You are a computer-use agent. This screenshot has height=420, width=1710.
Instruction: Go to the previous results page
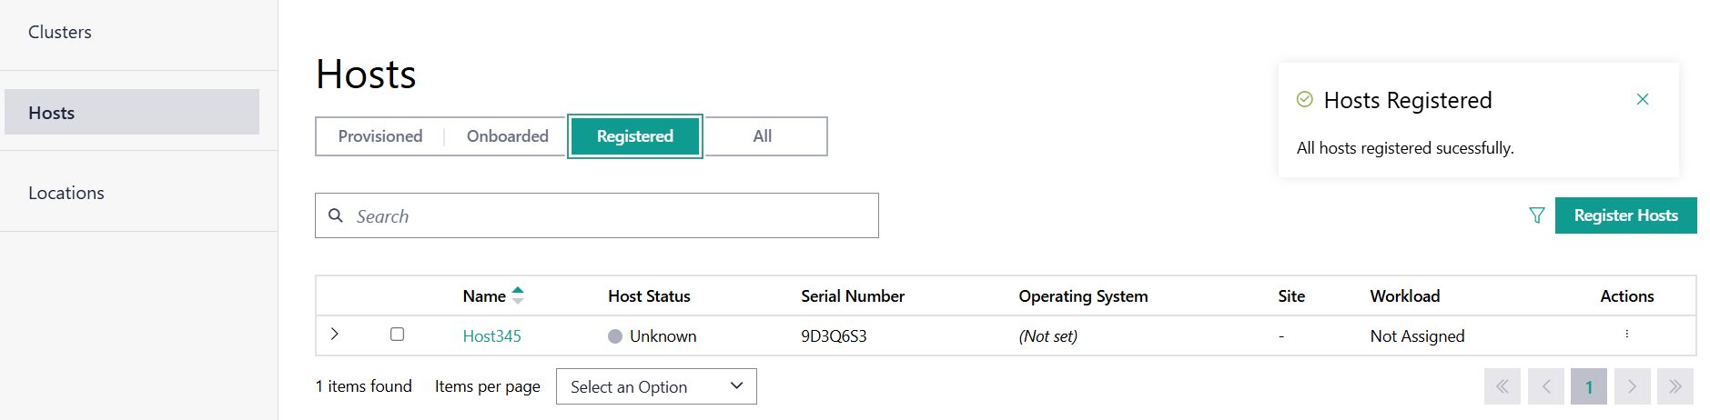1546,386
